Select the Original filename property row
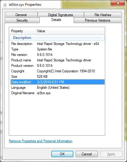The height and width of the screenshot is (162, 127). 58,93
